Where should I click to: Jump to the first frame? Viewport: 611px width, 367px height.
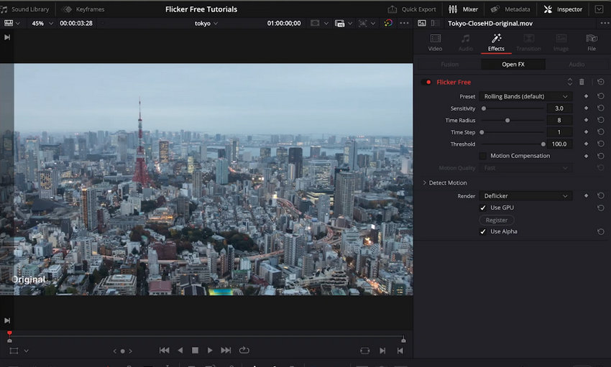pyautogui.click(x=164, y=350)
